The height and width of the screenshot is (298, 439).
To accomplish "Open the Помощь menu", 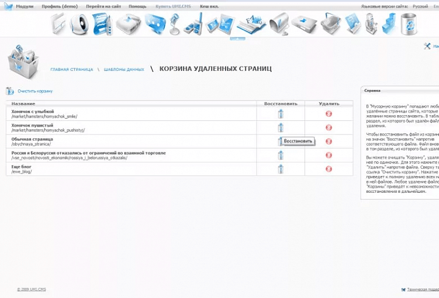I will pyautogui.click(x=137, y=6).
